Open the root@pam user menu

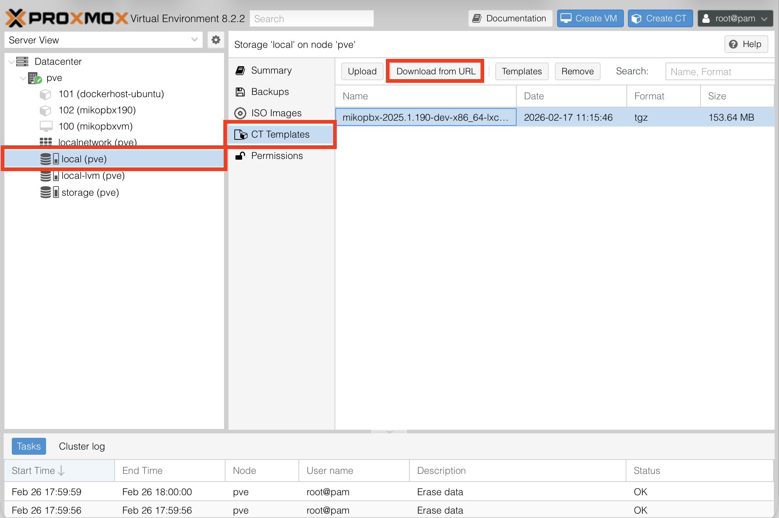point(735,18)
